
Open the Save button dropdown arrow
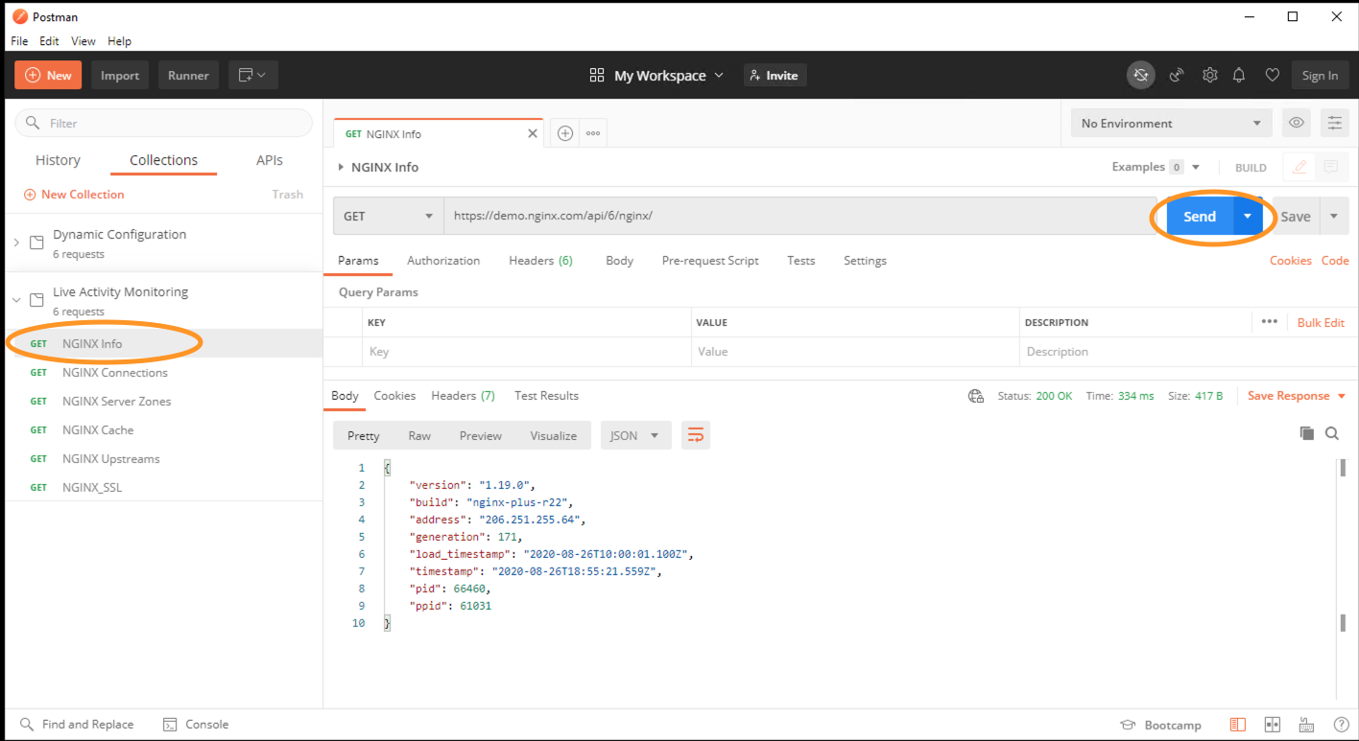click(1334, 216)
